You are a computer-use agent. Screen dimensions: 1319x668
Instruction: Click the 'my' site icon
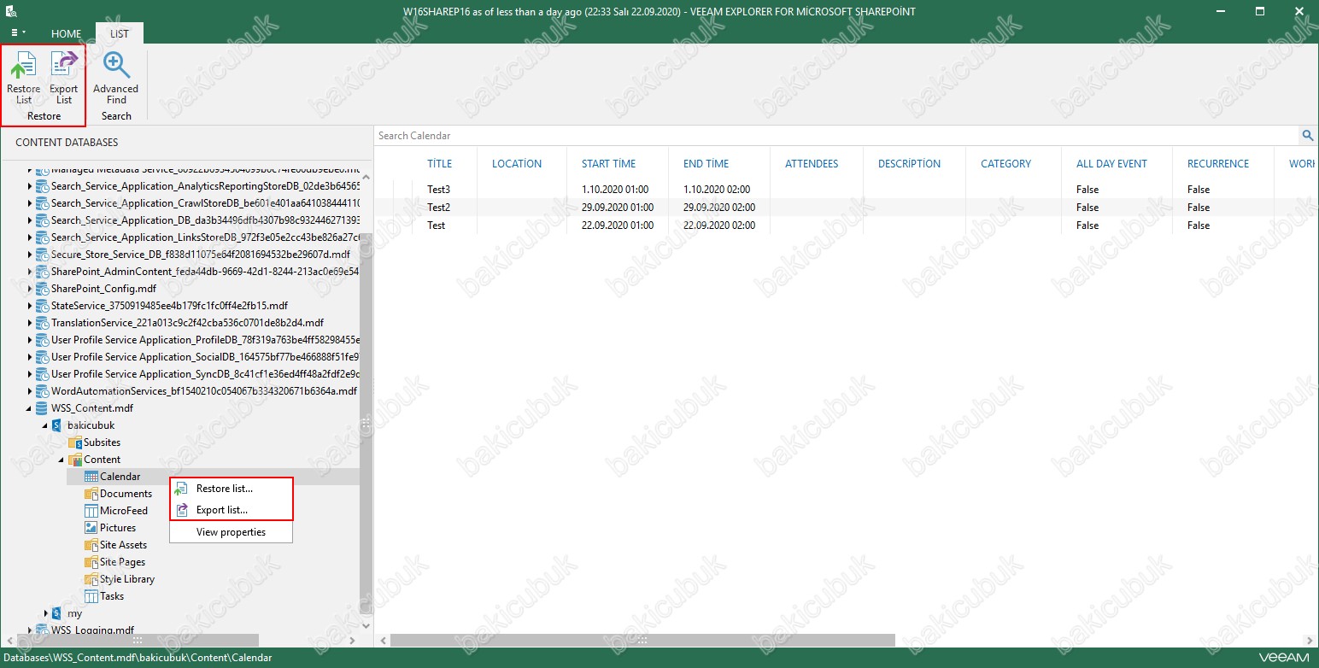coord(57,613)
